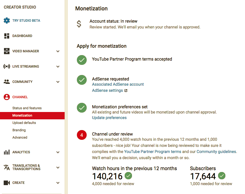Click the external link icon beside AdSense settings
Screen dimensions: 245x194
[126, 91]
